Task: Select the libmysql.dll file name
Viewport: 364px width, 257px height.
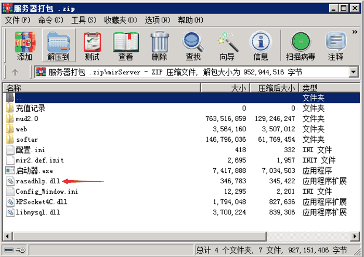Action: pos(38,212)
